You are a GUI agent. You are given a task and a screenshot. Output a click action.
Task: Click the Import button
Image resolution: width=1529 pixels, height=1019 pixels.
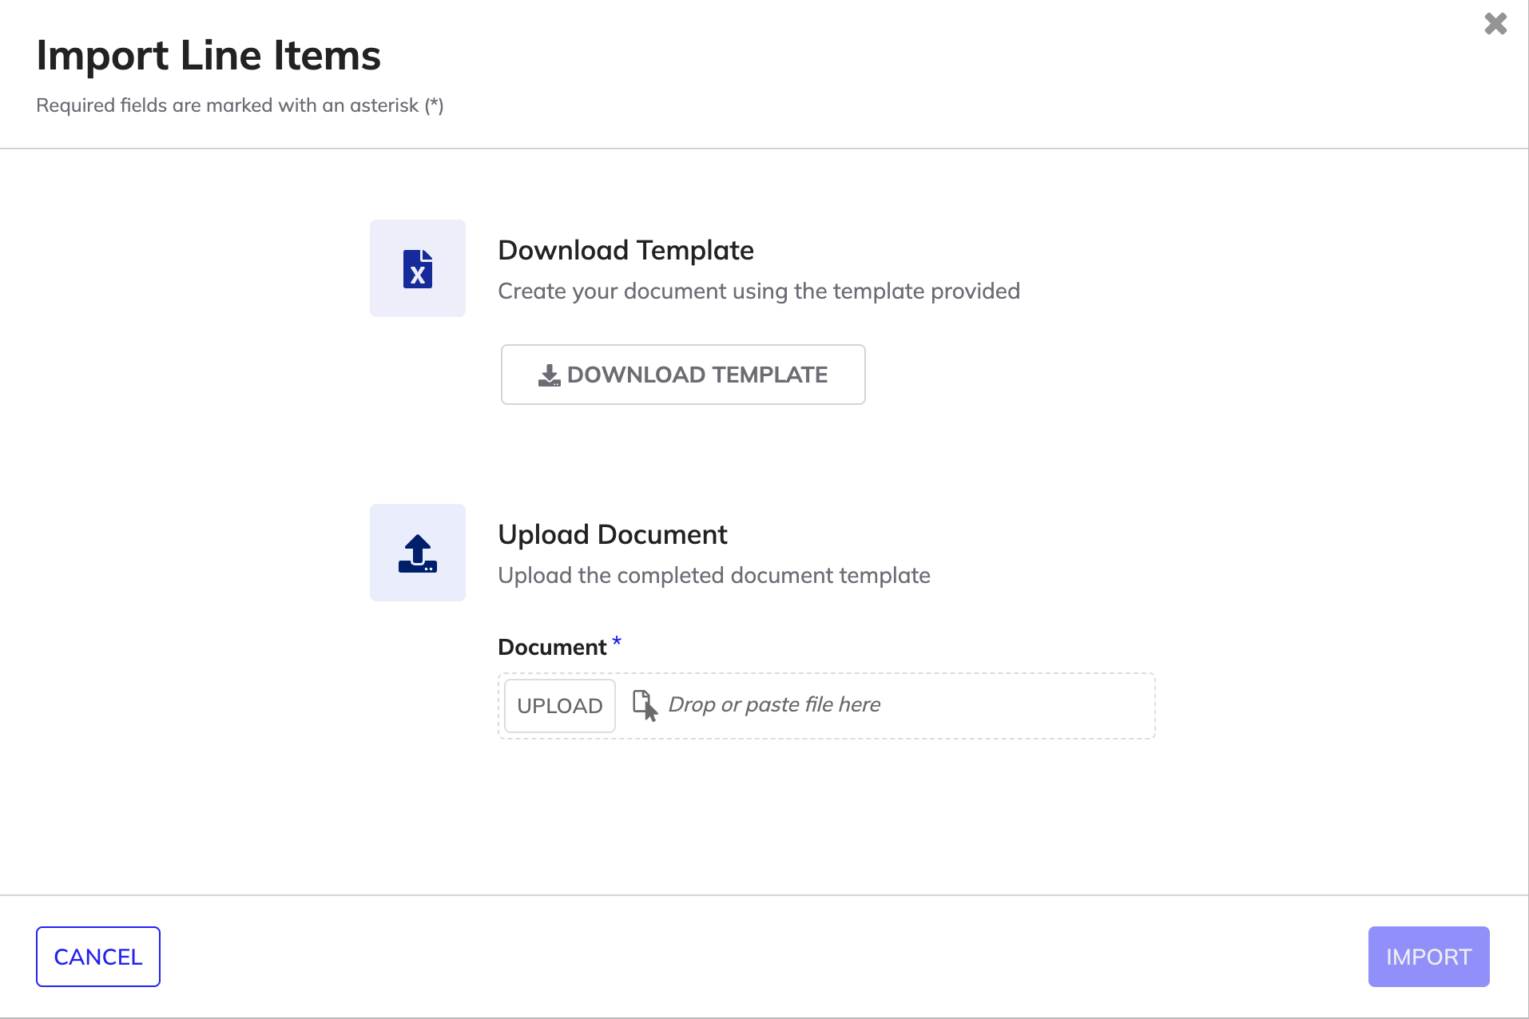coord(1429,957)
